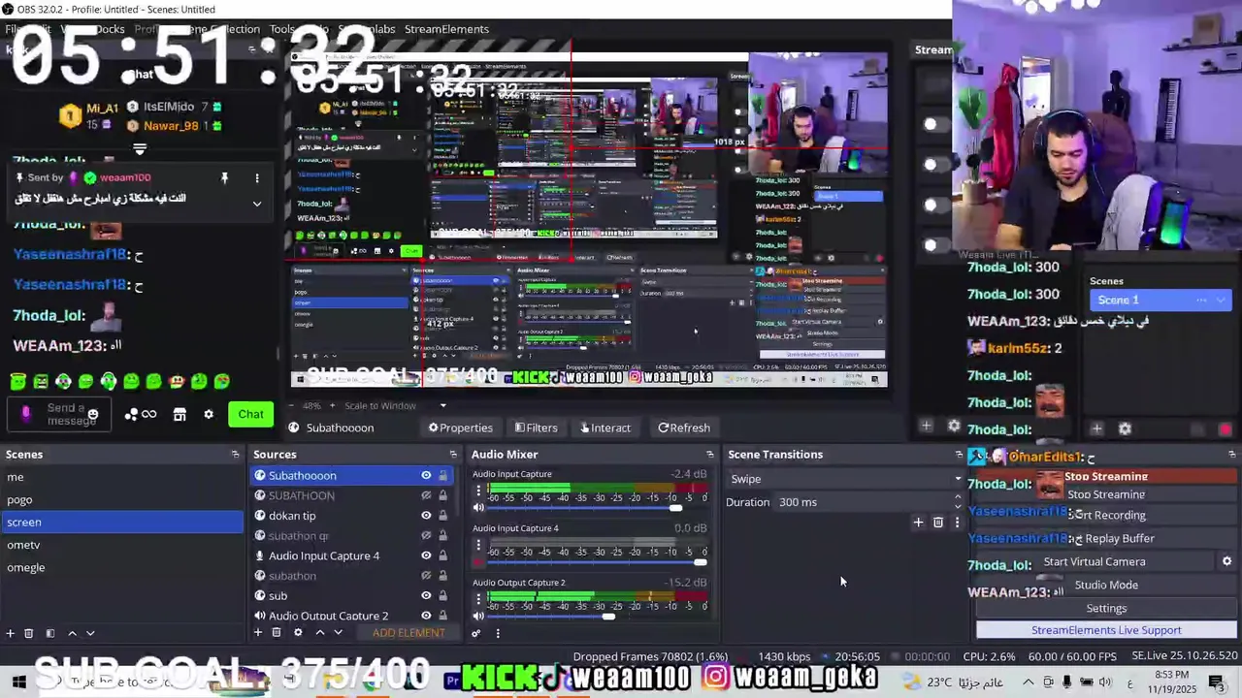Increase the transition duration value
The height and width of the screenshot is (698, 1242).
(x=958, y=497)
